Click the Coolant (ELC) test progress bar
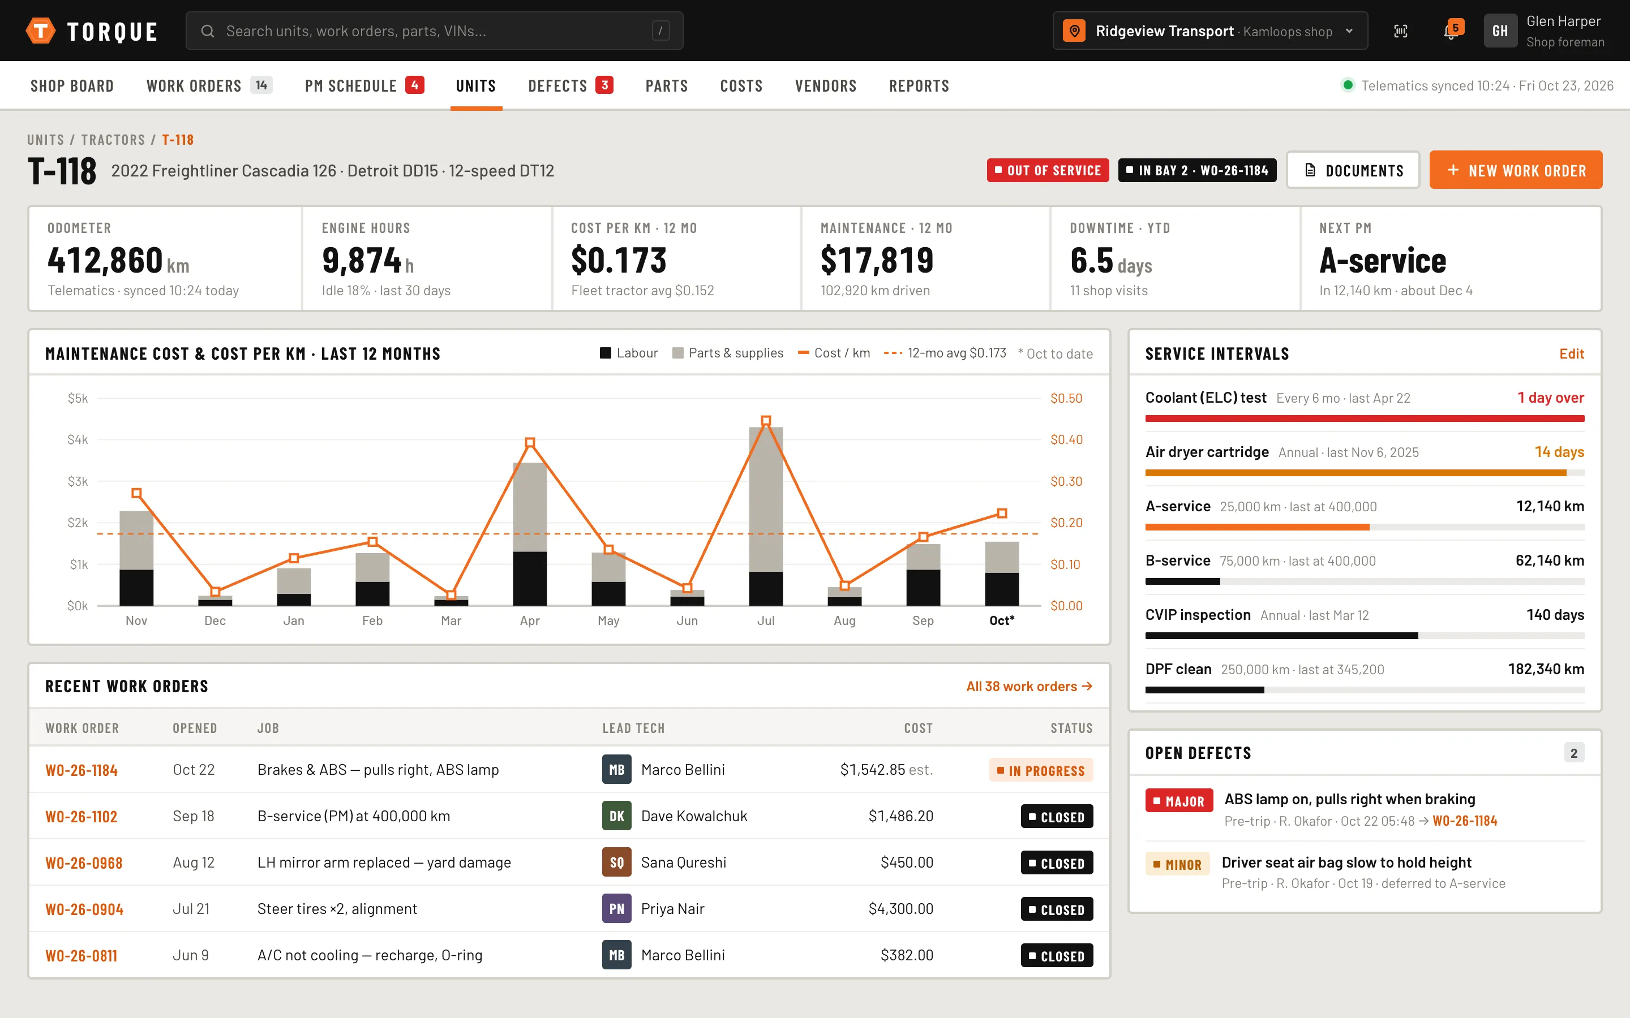 point(1365,419)
